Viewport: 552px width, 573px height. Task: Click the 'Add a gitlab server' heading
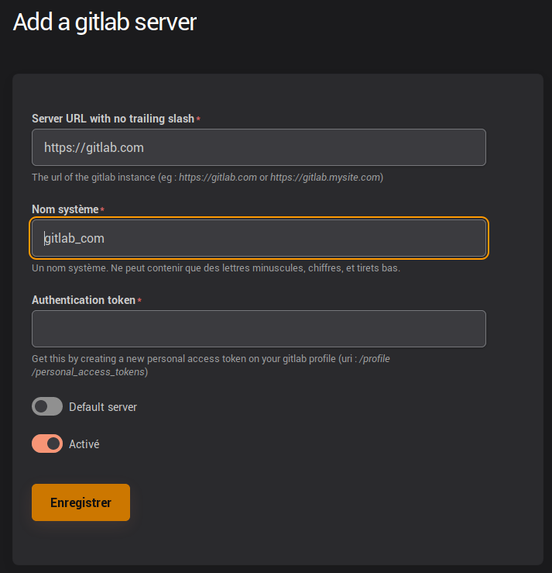coord(105,22)
